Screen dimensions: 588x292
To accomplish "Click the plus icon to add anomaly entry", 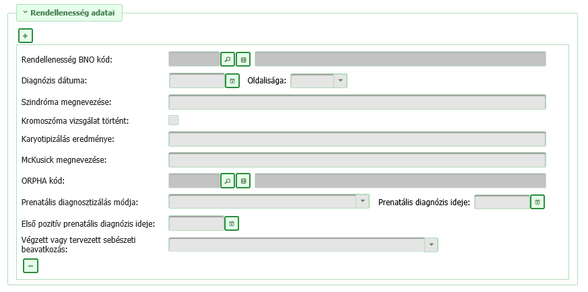I will pyautogui.click(x=26, y=36).
